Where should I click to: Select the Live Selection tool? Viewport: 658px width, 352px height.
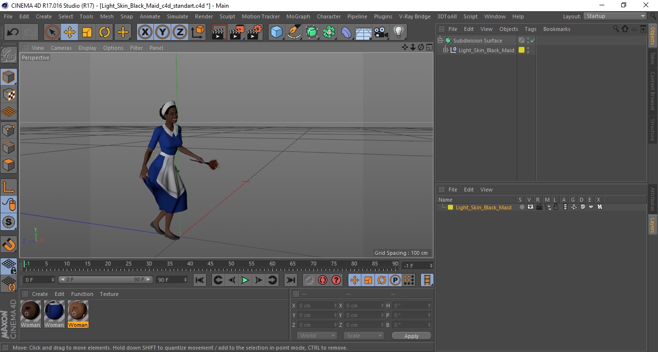pos(52,32)
